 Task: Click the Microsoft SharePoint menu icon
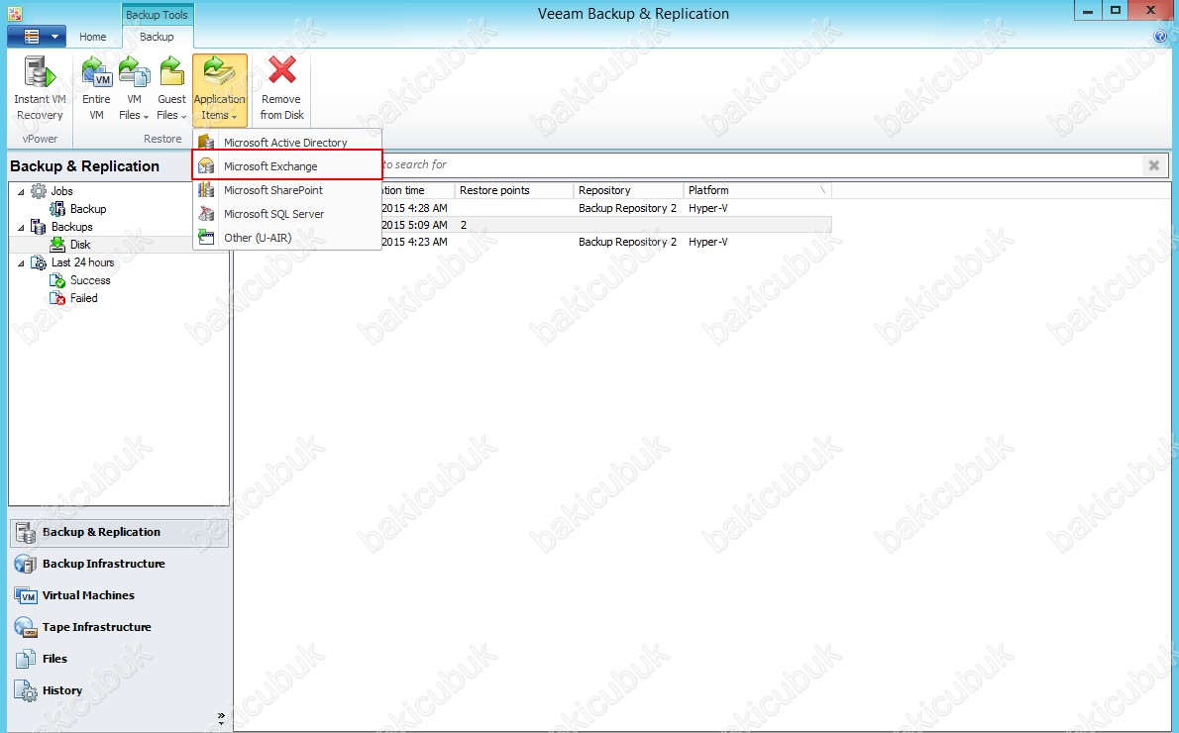(206, 190)
